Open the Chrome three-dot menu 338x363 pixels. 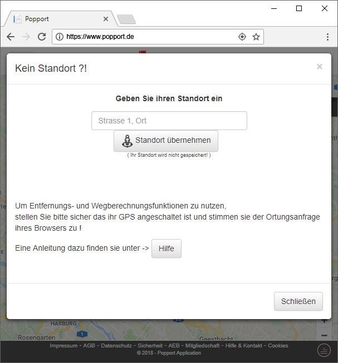coord(327,37)
